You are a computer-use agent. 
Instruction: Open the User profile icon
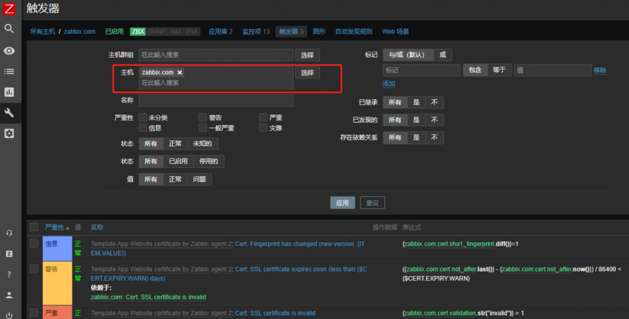tap(9, 295)
